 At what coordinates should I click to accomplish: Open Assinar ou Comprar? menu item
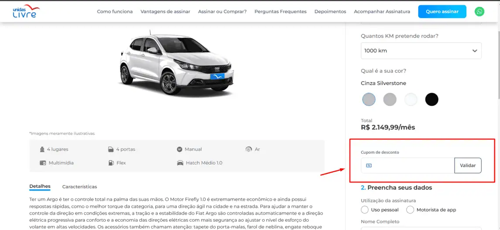pyautogui.click(x=222, y=11)
